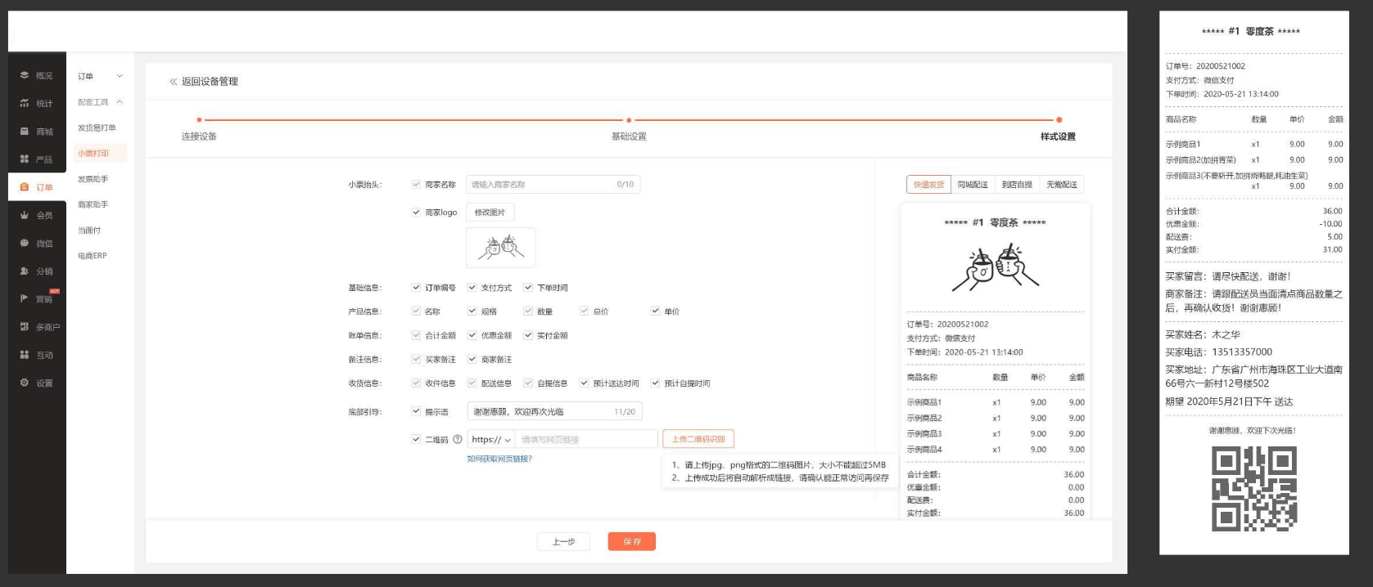Open 发票助手 in the submenu
This screenshot has height=587, width=1373.
point(93,179)
